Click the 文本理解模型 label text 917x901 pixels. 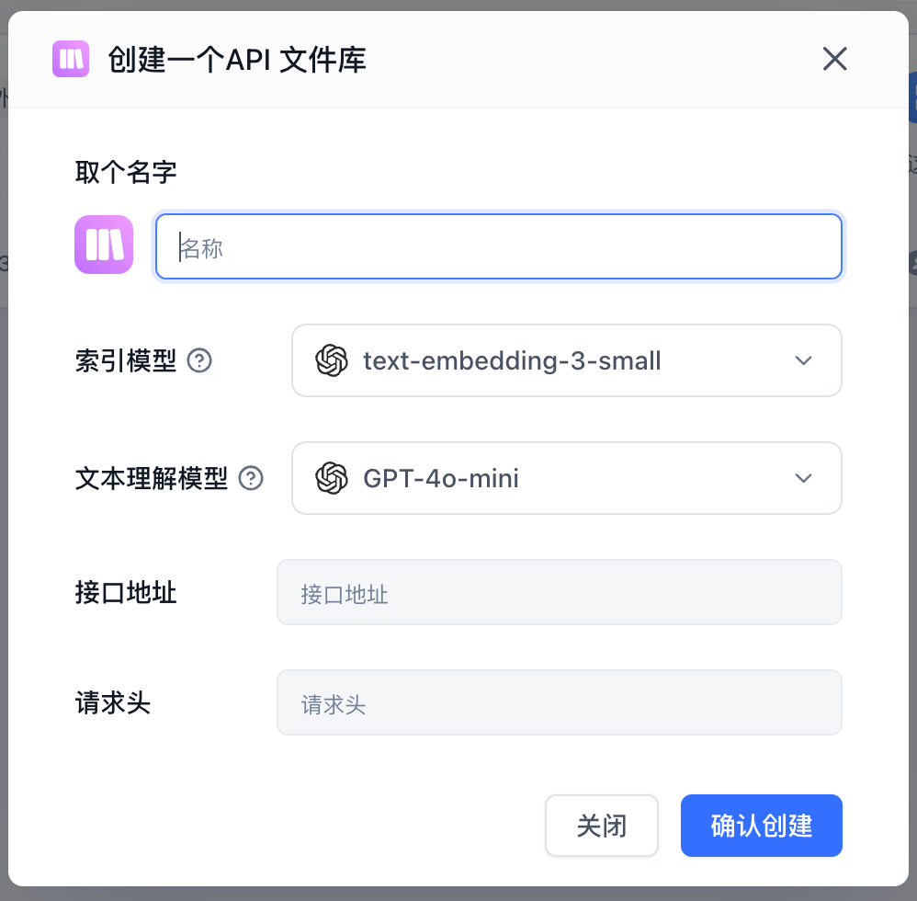[x=152, y=478]
